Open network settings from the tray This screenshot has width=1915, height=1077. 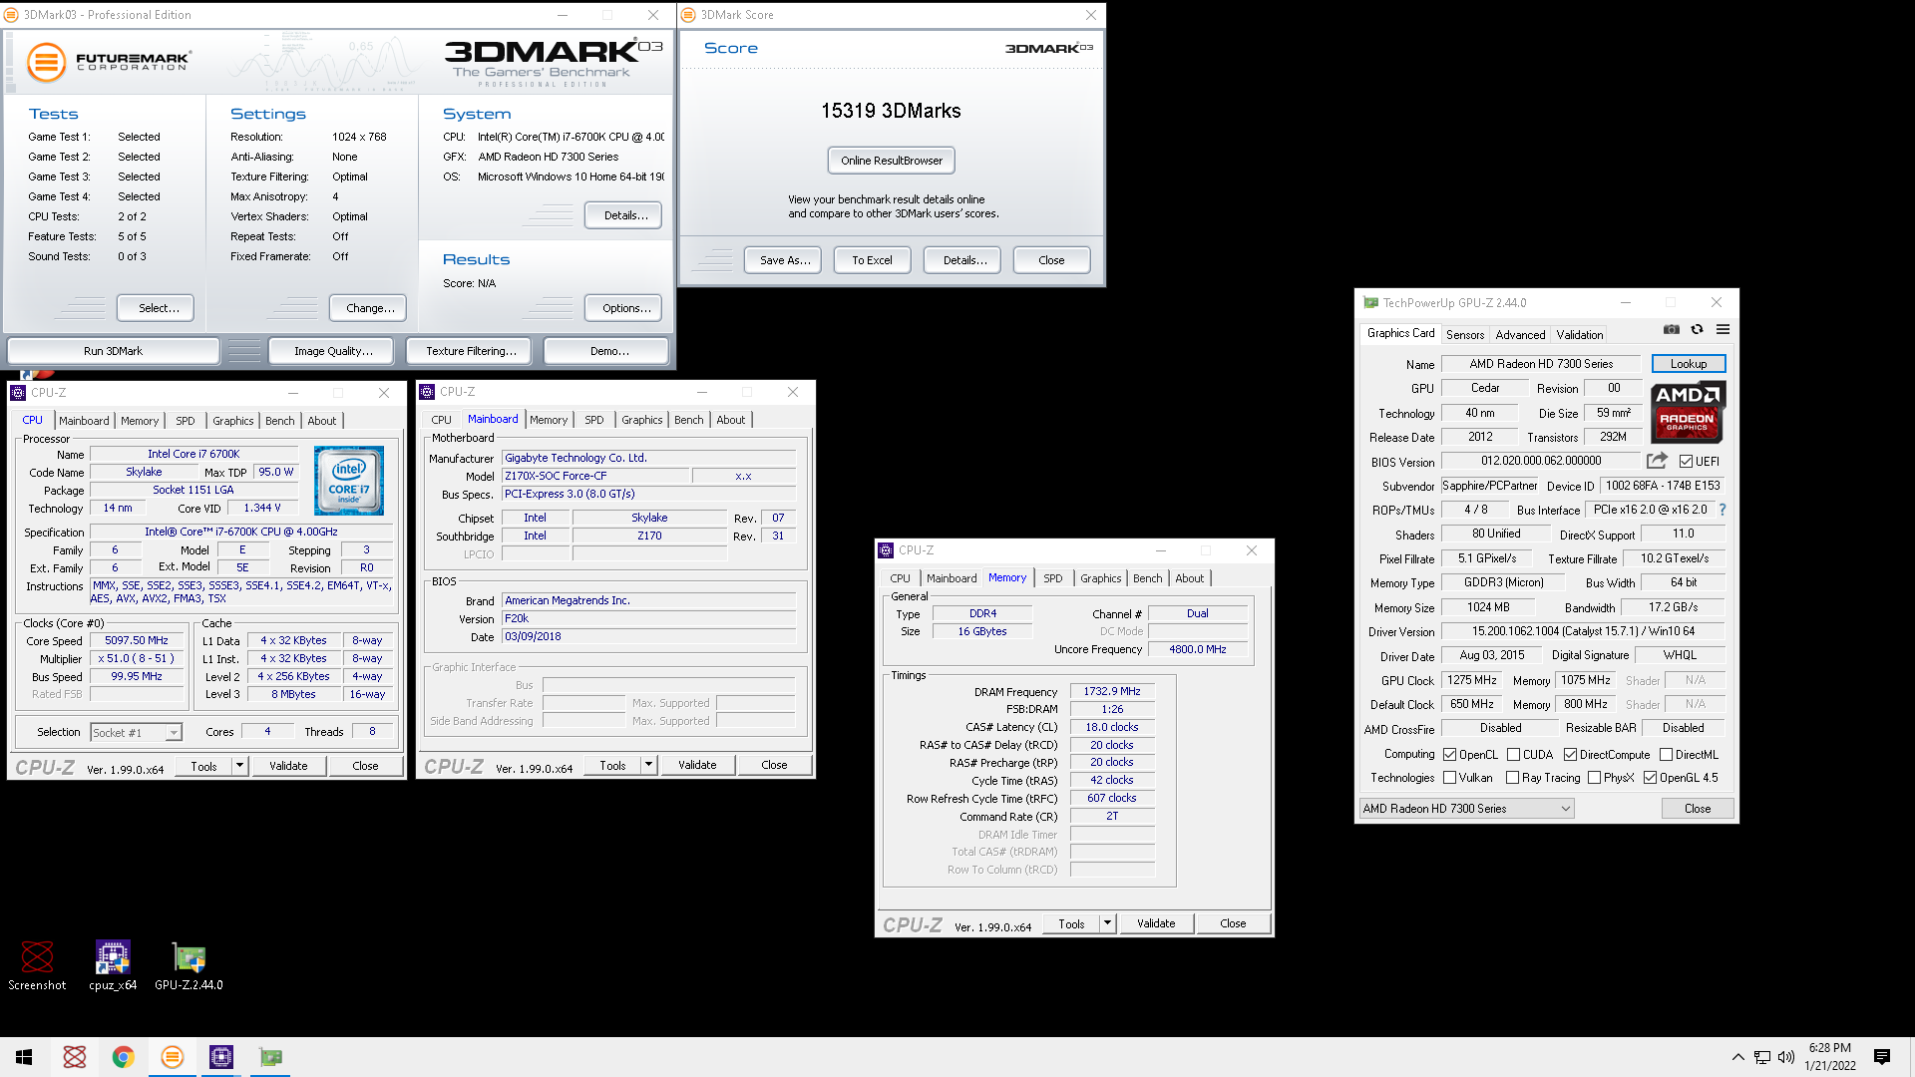click(1762, 1057)
